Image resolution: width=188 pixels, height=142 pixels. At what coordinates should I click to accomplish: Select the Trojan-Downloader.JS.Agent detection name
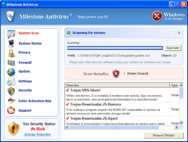pos(94,119)
